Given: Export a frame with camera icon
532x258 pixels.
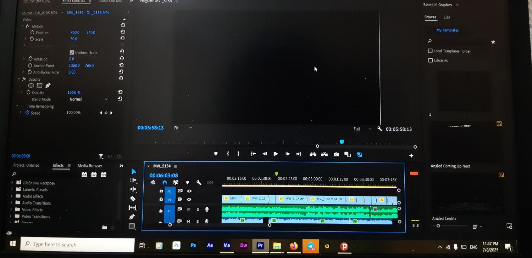Looking at the screenshot, I should point(336,154).
